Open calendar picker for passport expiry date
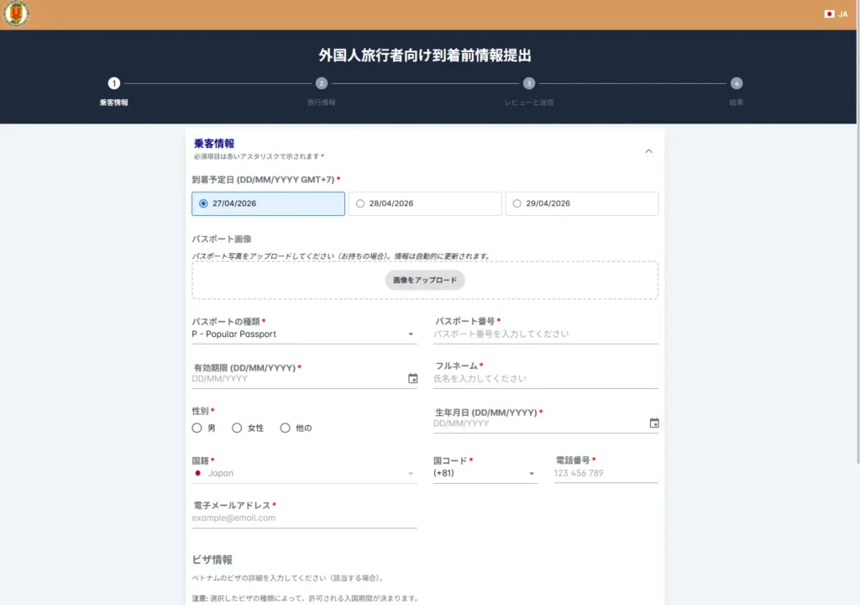This screenshot has height=605, width=860. click(412, 379)
